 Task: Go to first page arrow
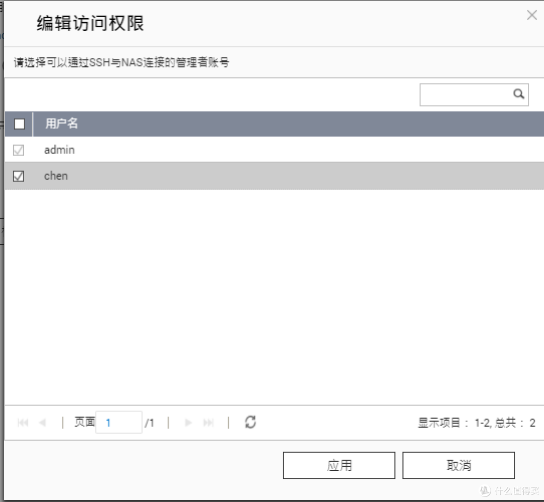pyautogui.click(x=23, y=422)
